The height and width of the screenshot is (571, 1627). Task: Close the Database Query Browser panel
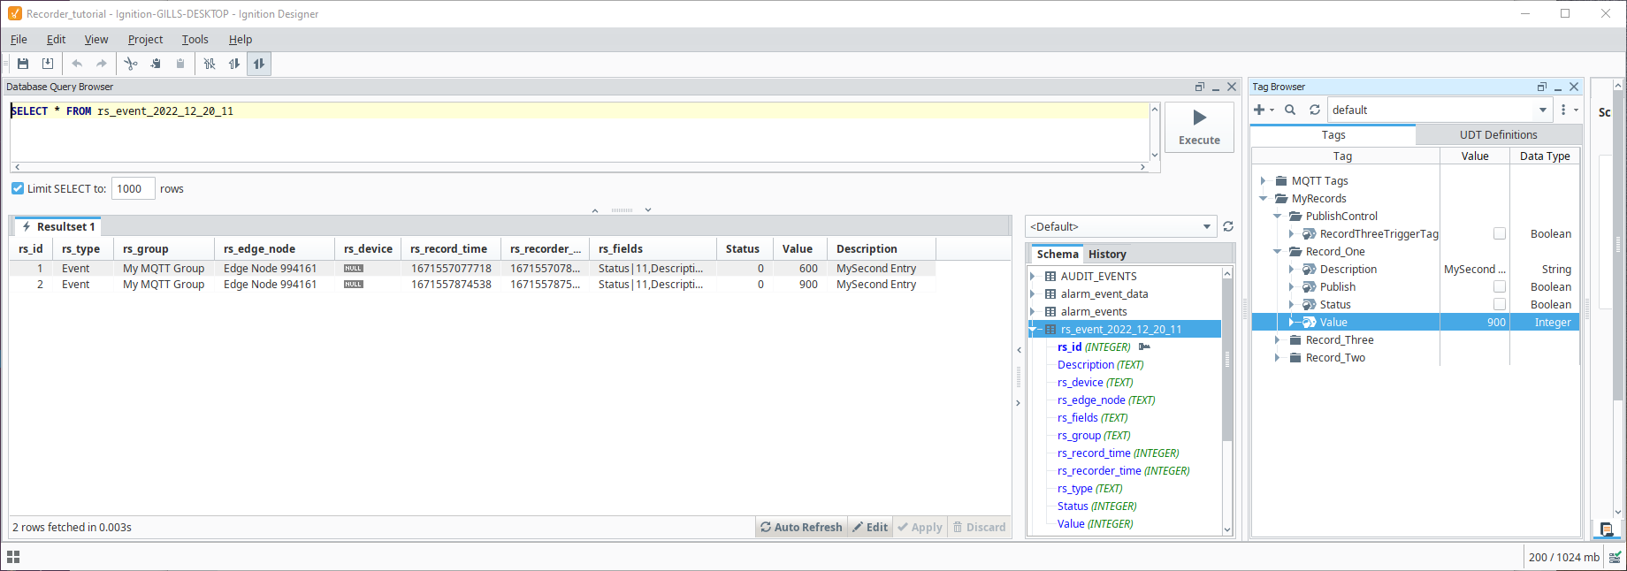[x=1232, y=87]
